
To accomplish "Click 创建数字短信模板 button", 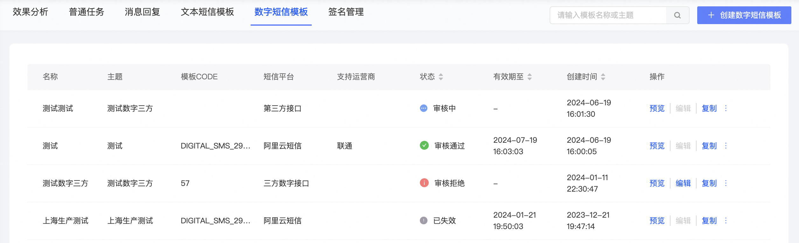I will 744,15.
